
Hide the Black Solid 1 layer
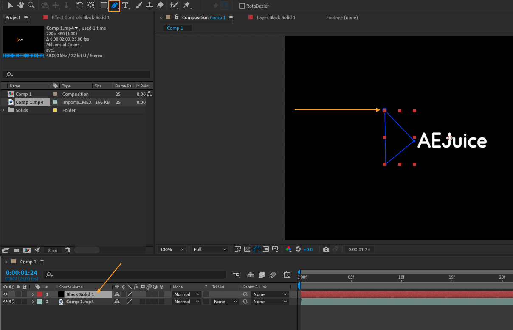point(6,294)
